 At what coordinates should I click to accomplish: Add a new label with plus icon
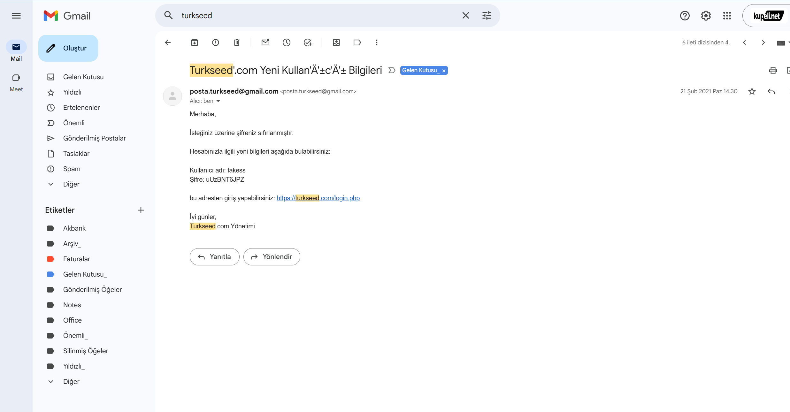[141, 210]
